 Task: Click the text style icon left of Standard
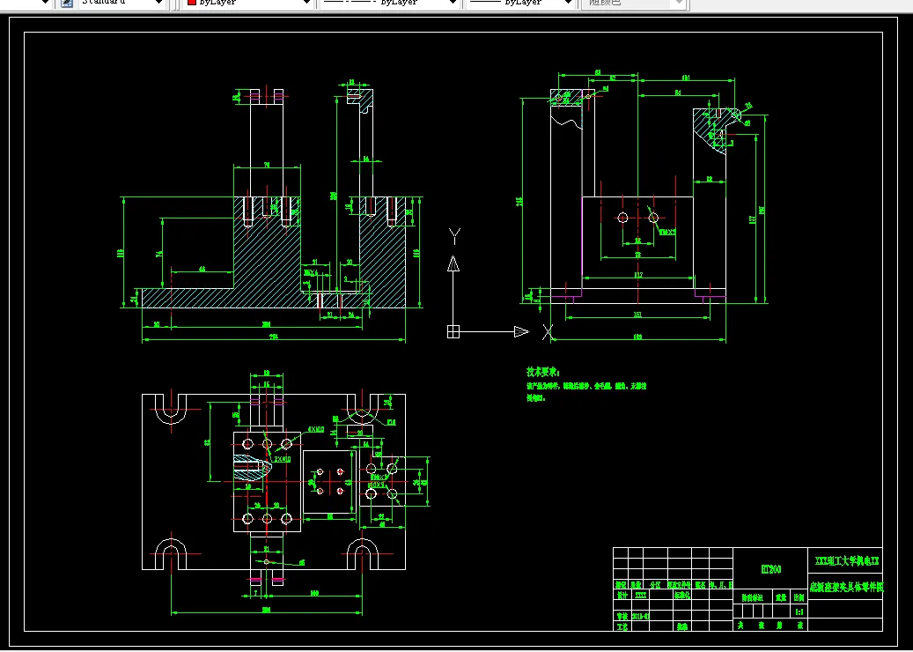tap(66, 3)
